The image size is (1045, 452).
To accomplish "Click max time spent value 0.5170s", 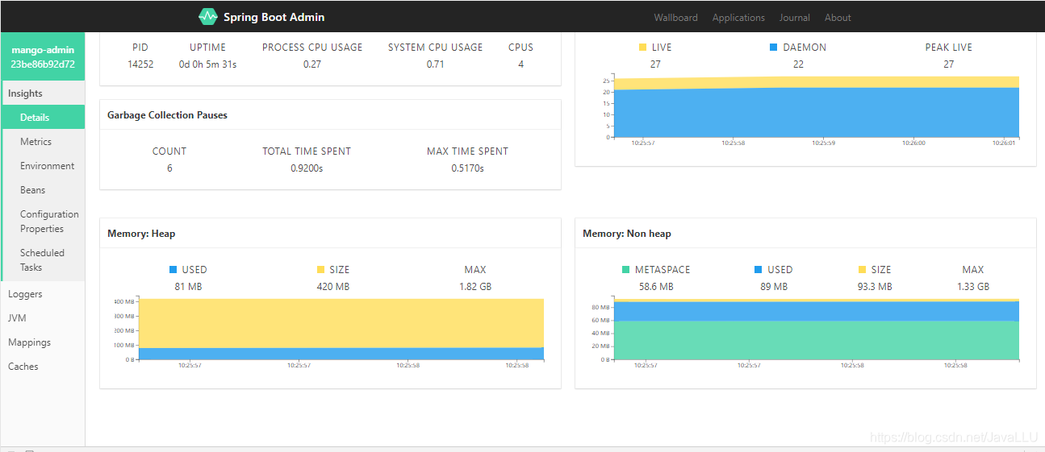I will coord(467,168).
